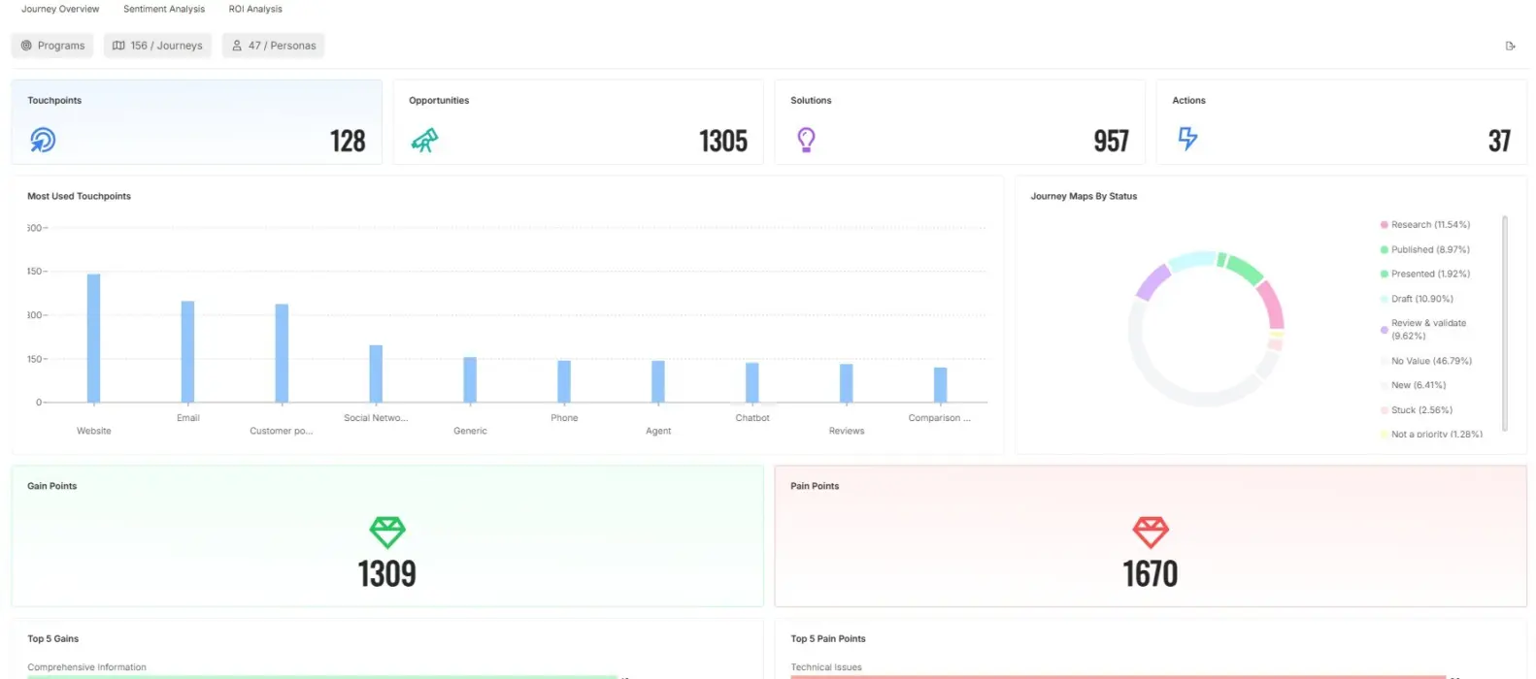Viewport: 1536px width, 679px height.
Task: Toggle Draft status in chart legend
Action: coord(1420,299)
